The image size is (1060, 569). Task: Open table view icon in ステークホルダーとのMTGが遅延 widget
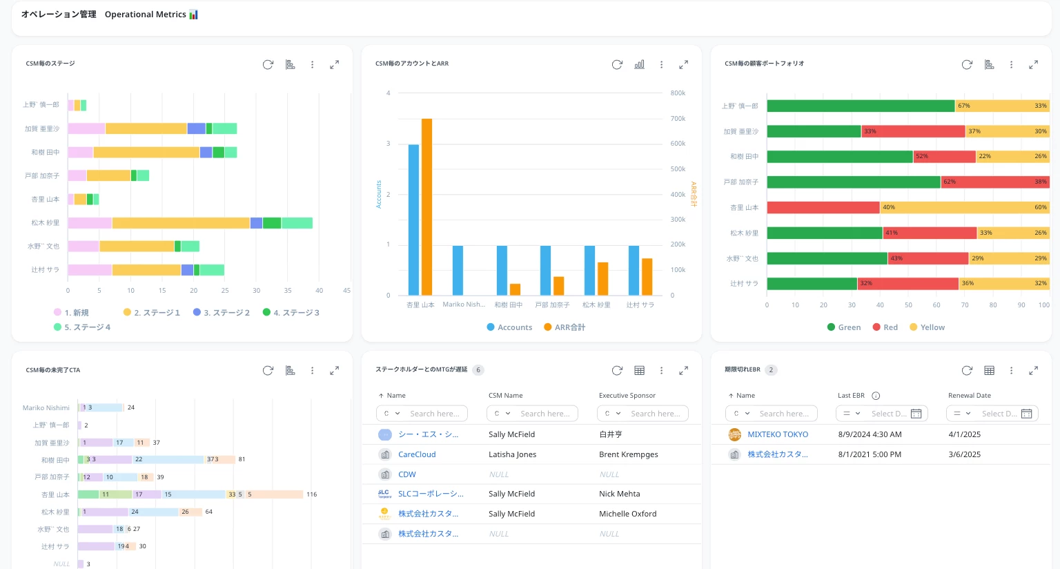tap(640, 370)
